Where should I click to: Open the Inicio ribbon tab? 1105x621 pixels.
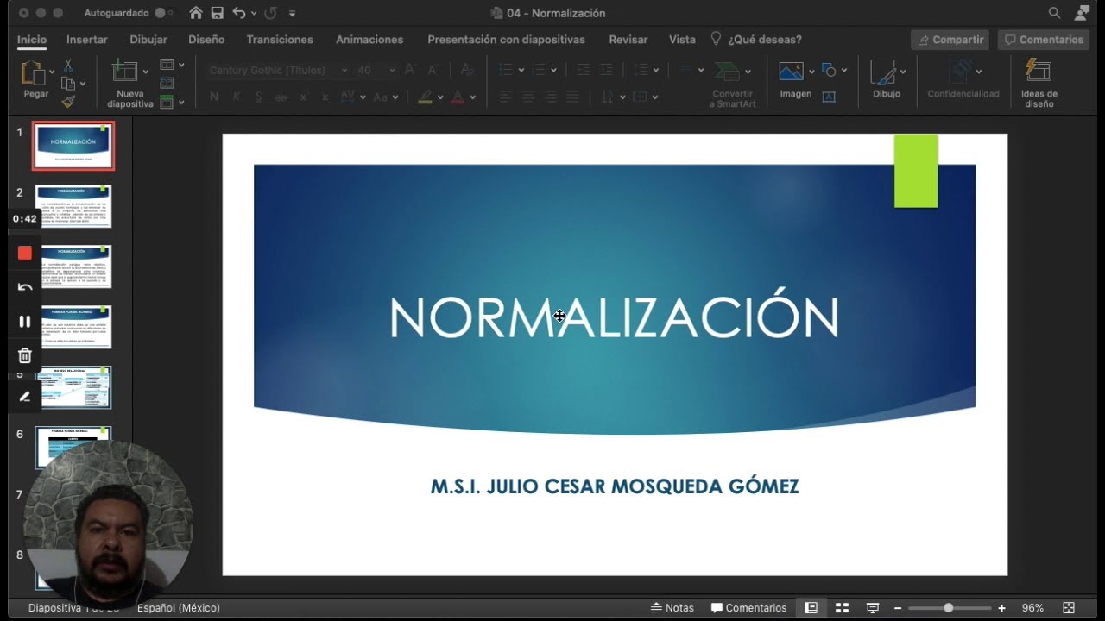(x=32, y=40)
